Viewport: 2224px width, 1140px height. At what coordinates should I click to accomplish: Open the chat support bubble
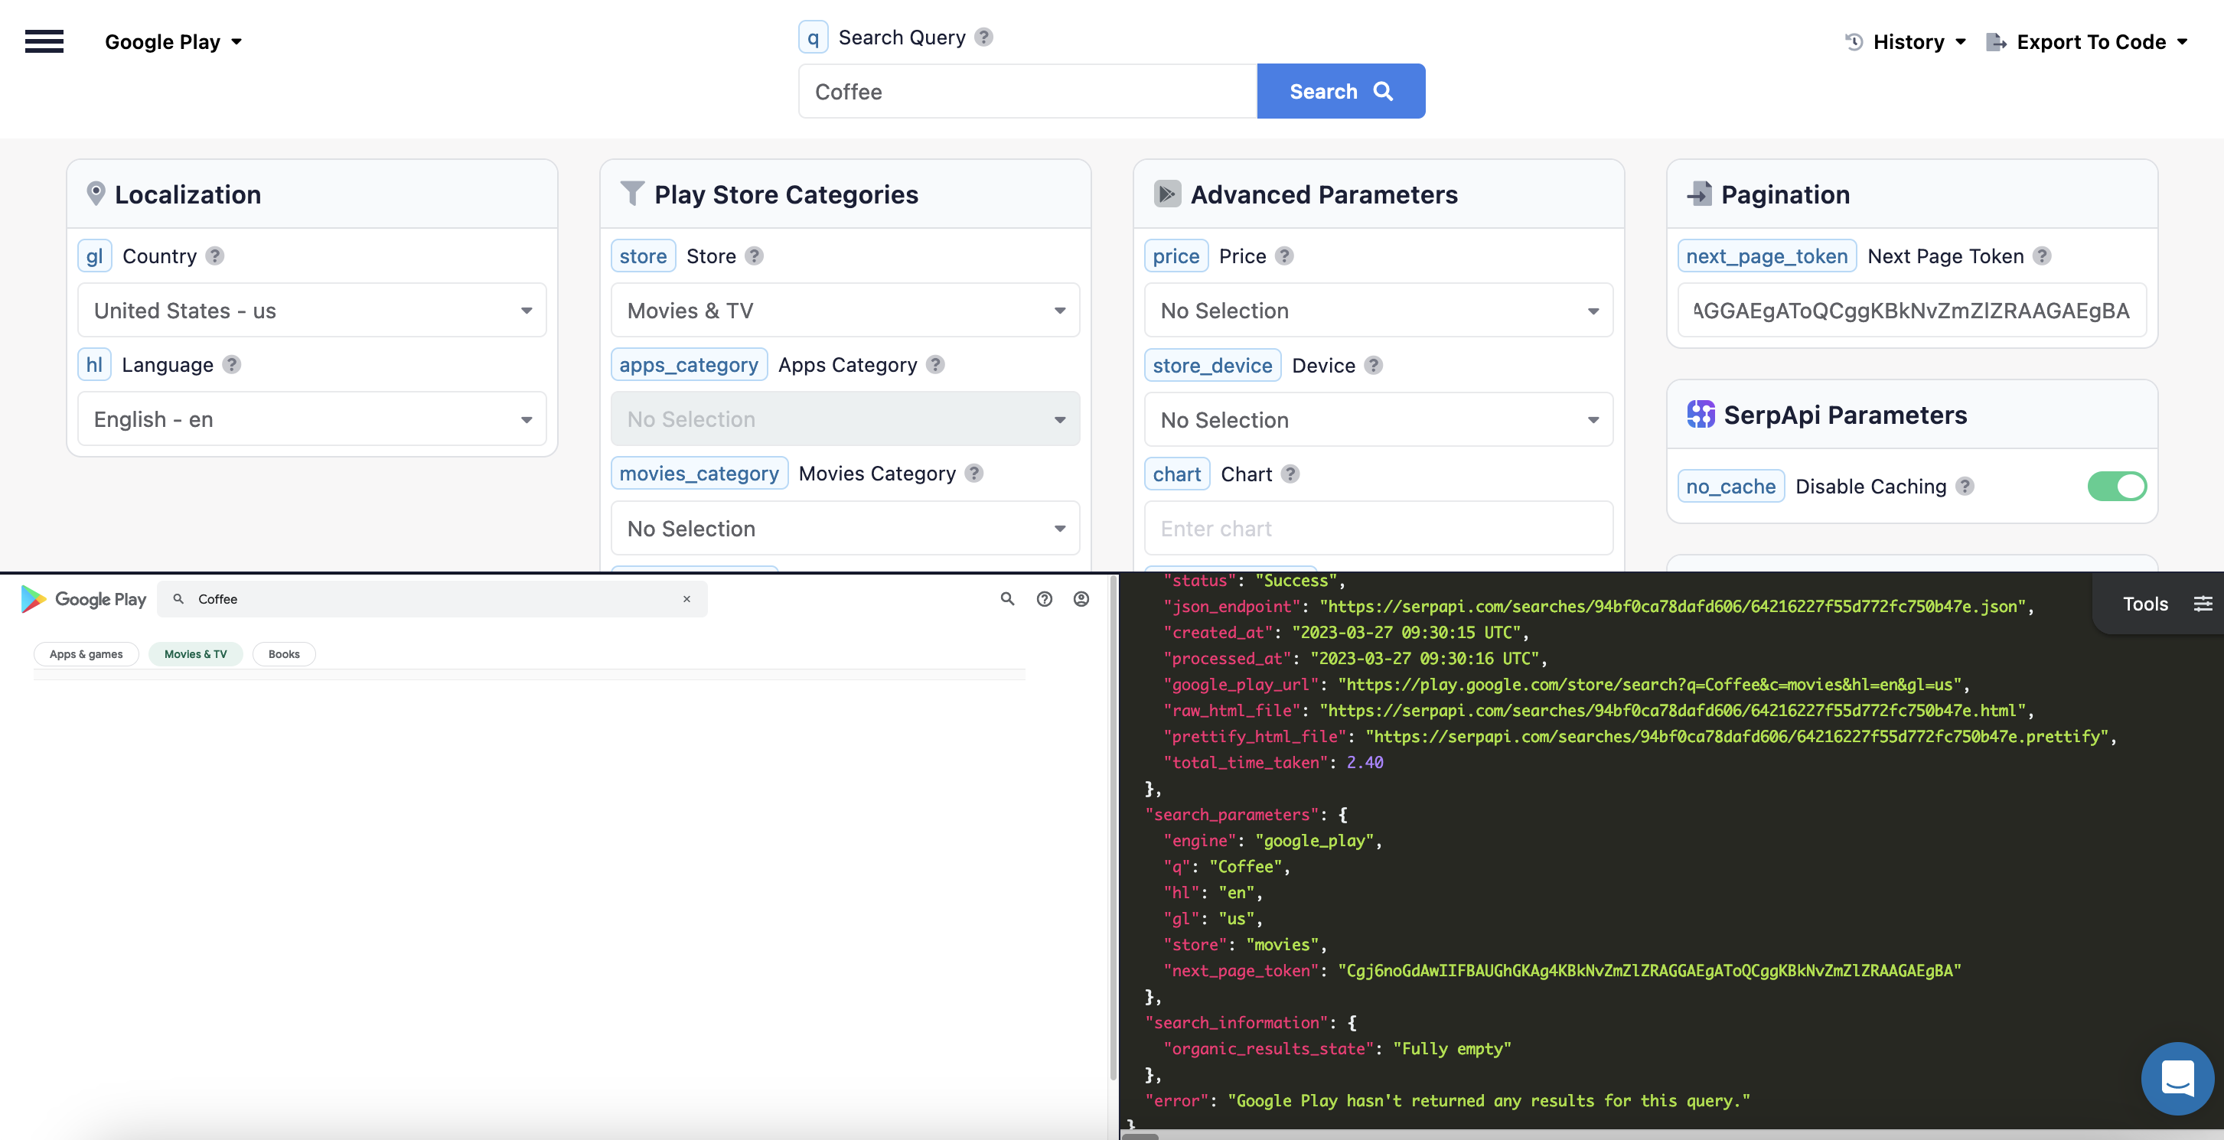[2177, 1078]
